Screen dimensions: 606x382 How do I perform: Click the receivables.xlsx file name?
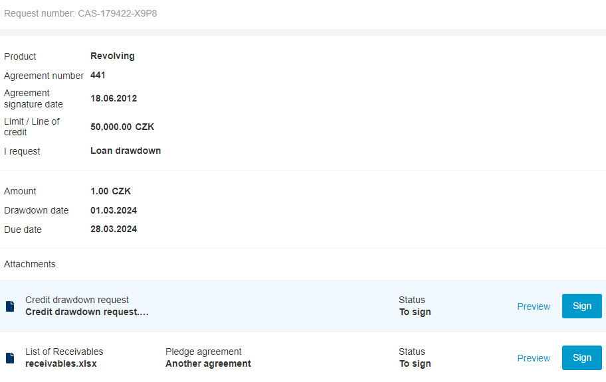coord(61,363)
